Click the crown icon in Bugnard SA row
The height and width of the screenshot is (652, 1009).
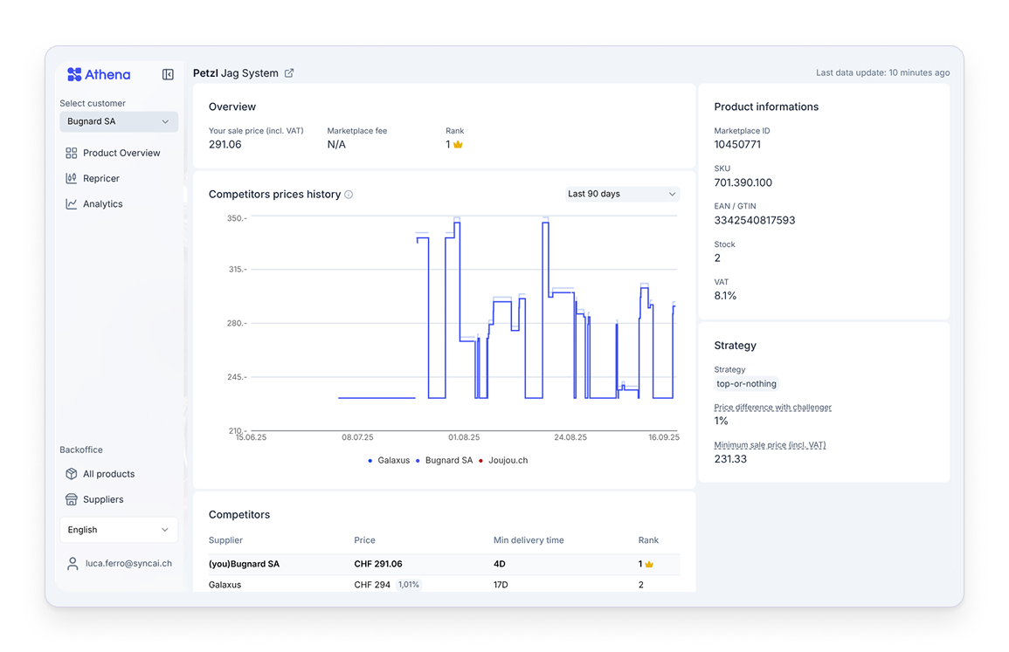pyautogui.click(x=649, y=564)
